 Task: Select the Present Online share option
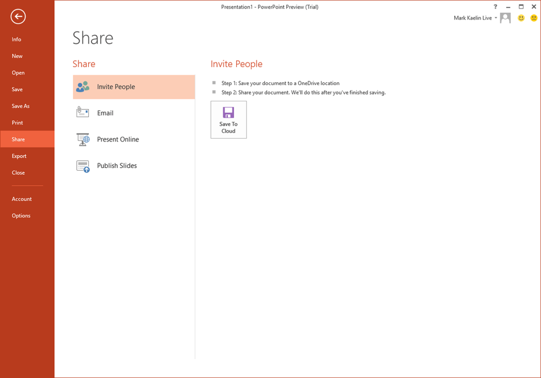[134, 139]
